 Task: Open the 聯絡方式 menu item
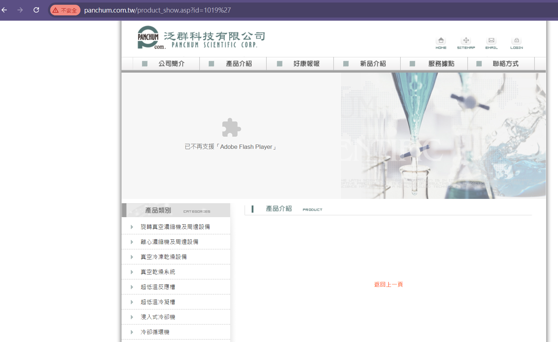[x=501, y=64]
